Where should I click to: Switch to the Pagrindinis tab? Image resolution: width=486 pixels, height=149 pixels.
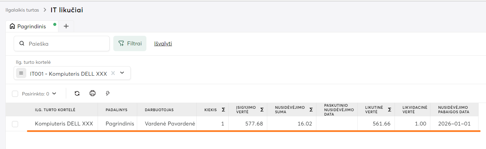pos(31,26)
